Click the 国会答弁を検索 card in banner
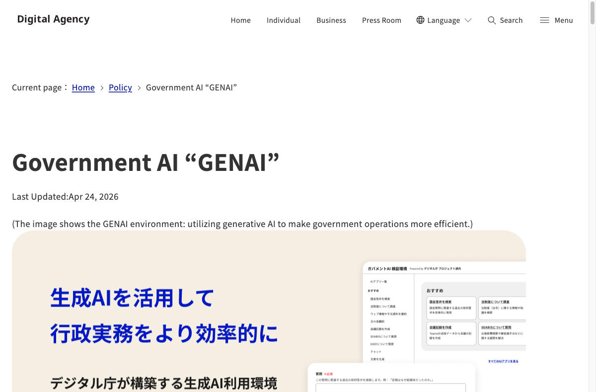Image resolution: width=596 pixels, height=392 pixels. click(451, 308)
